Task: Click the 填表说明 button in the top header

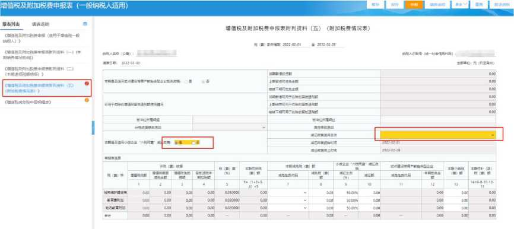Action: [x=438, y=5]
